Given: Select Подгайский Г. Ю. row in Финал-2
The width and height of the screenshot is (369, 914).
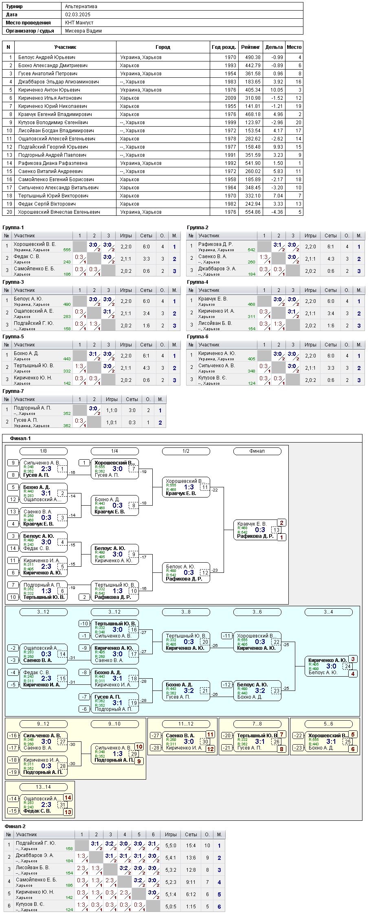Looking at the screenshot, I should [114, 846].
